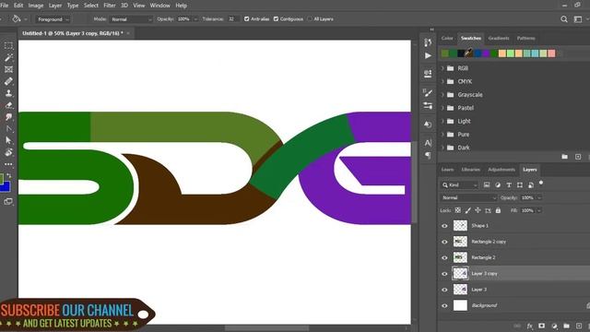Image resolution: width=590 pixels, height=332 pixels.
Task: Create a new group in Layers panel
Action: pyautogui.click(x=566, y=326)
